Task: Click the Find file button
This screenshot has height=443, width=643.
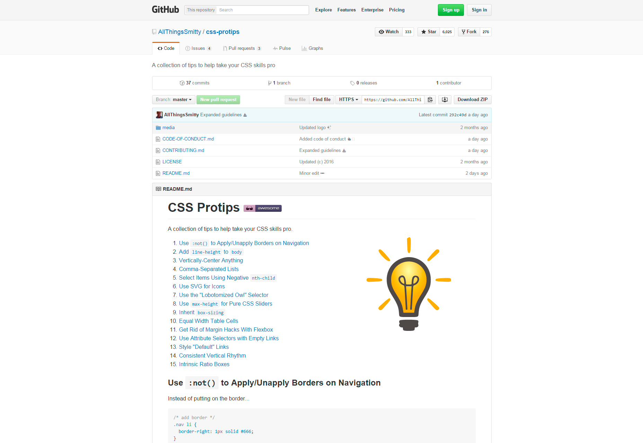Action: (x=321, y=100)
